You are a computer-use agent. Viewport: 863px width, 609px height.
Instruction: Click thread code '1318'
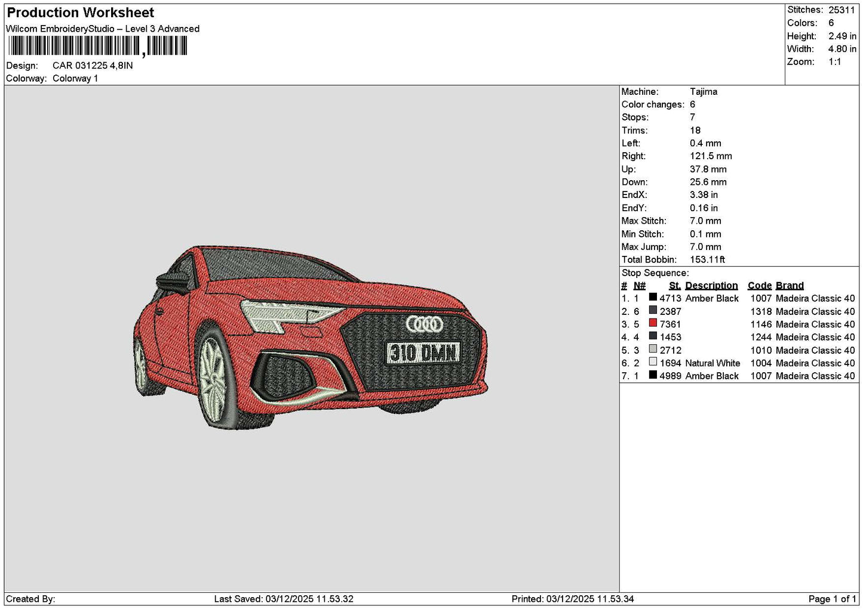(x=761, y=311)
